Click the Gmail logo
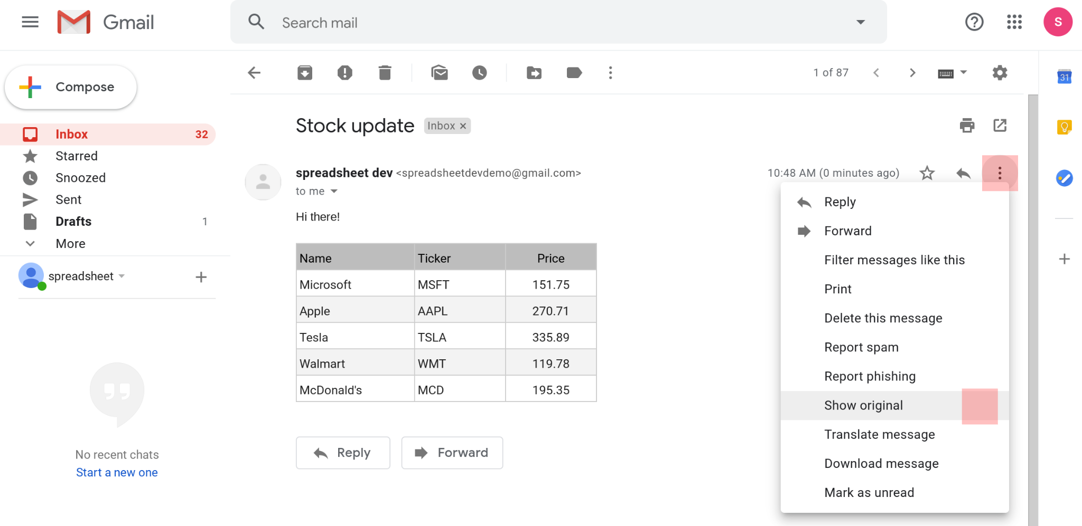Screen dimensions: 1082x526 pyautogui.click(x=106, y=22)
